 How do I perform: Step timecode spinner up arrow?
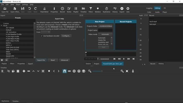98,58
